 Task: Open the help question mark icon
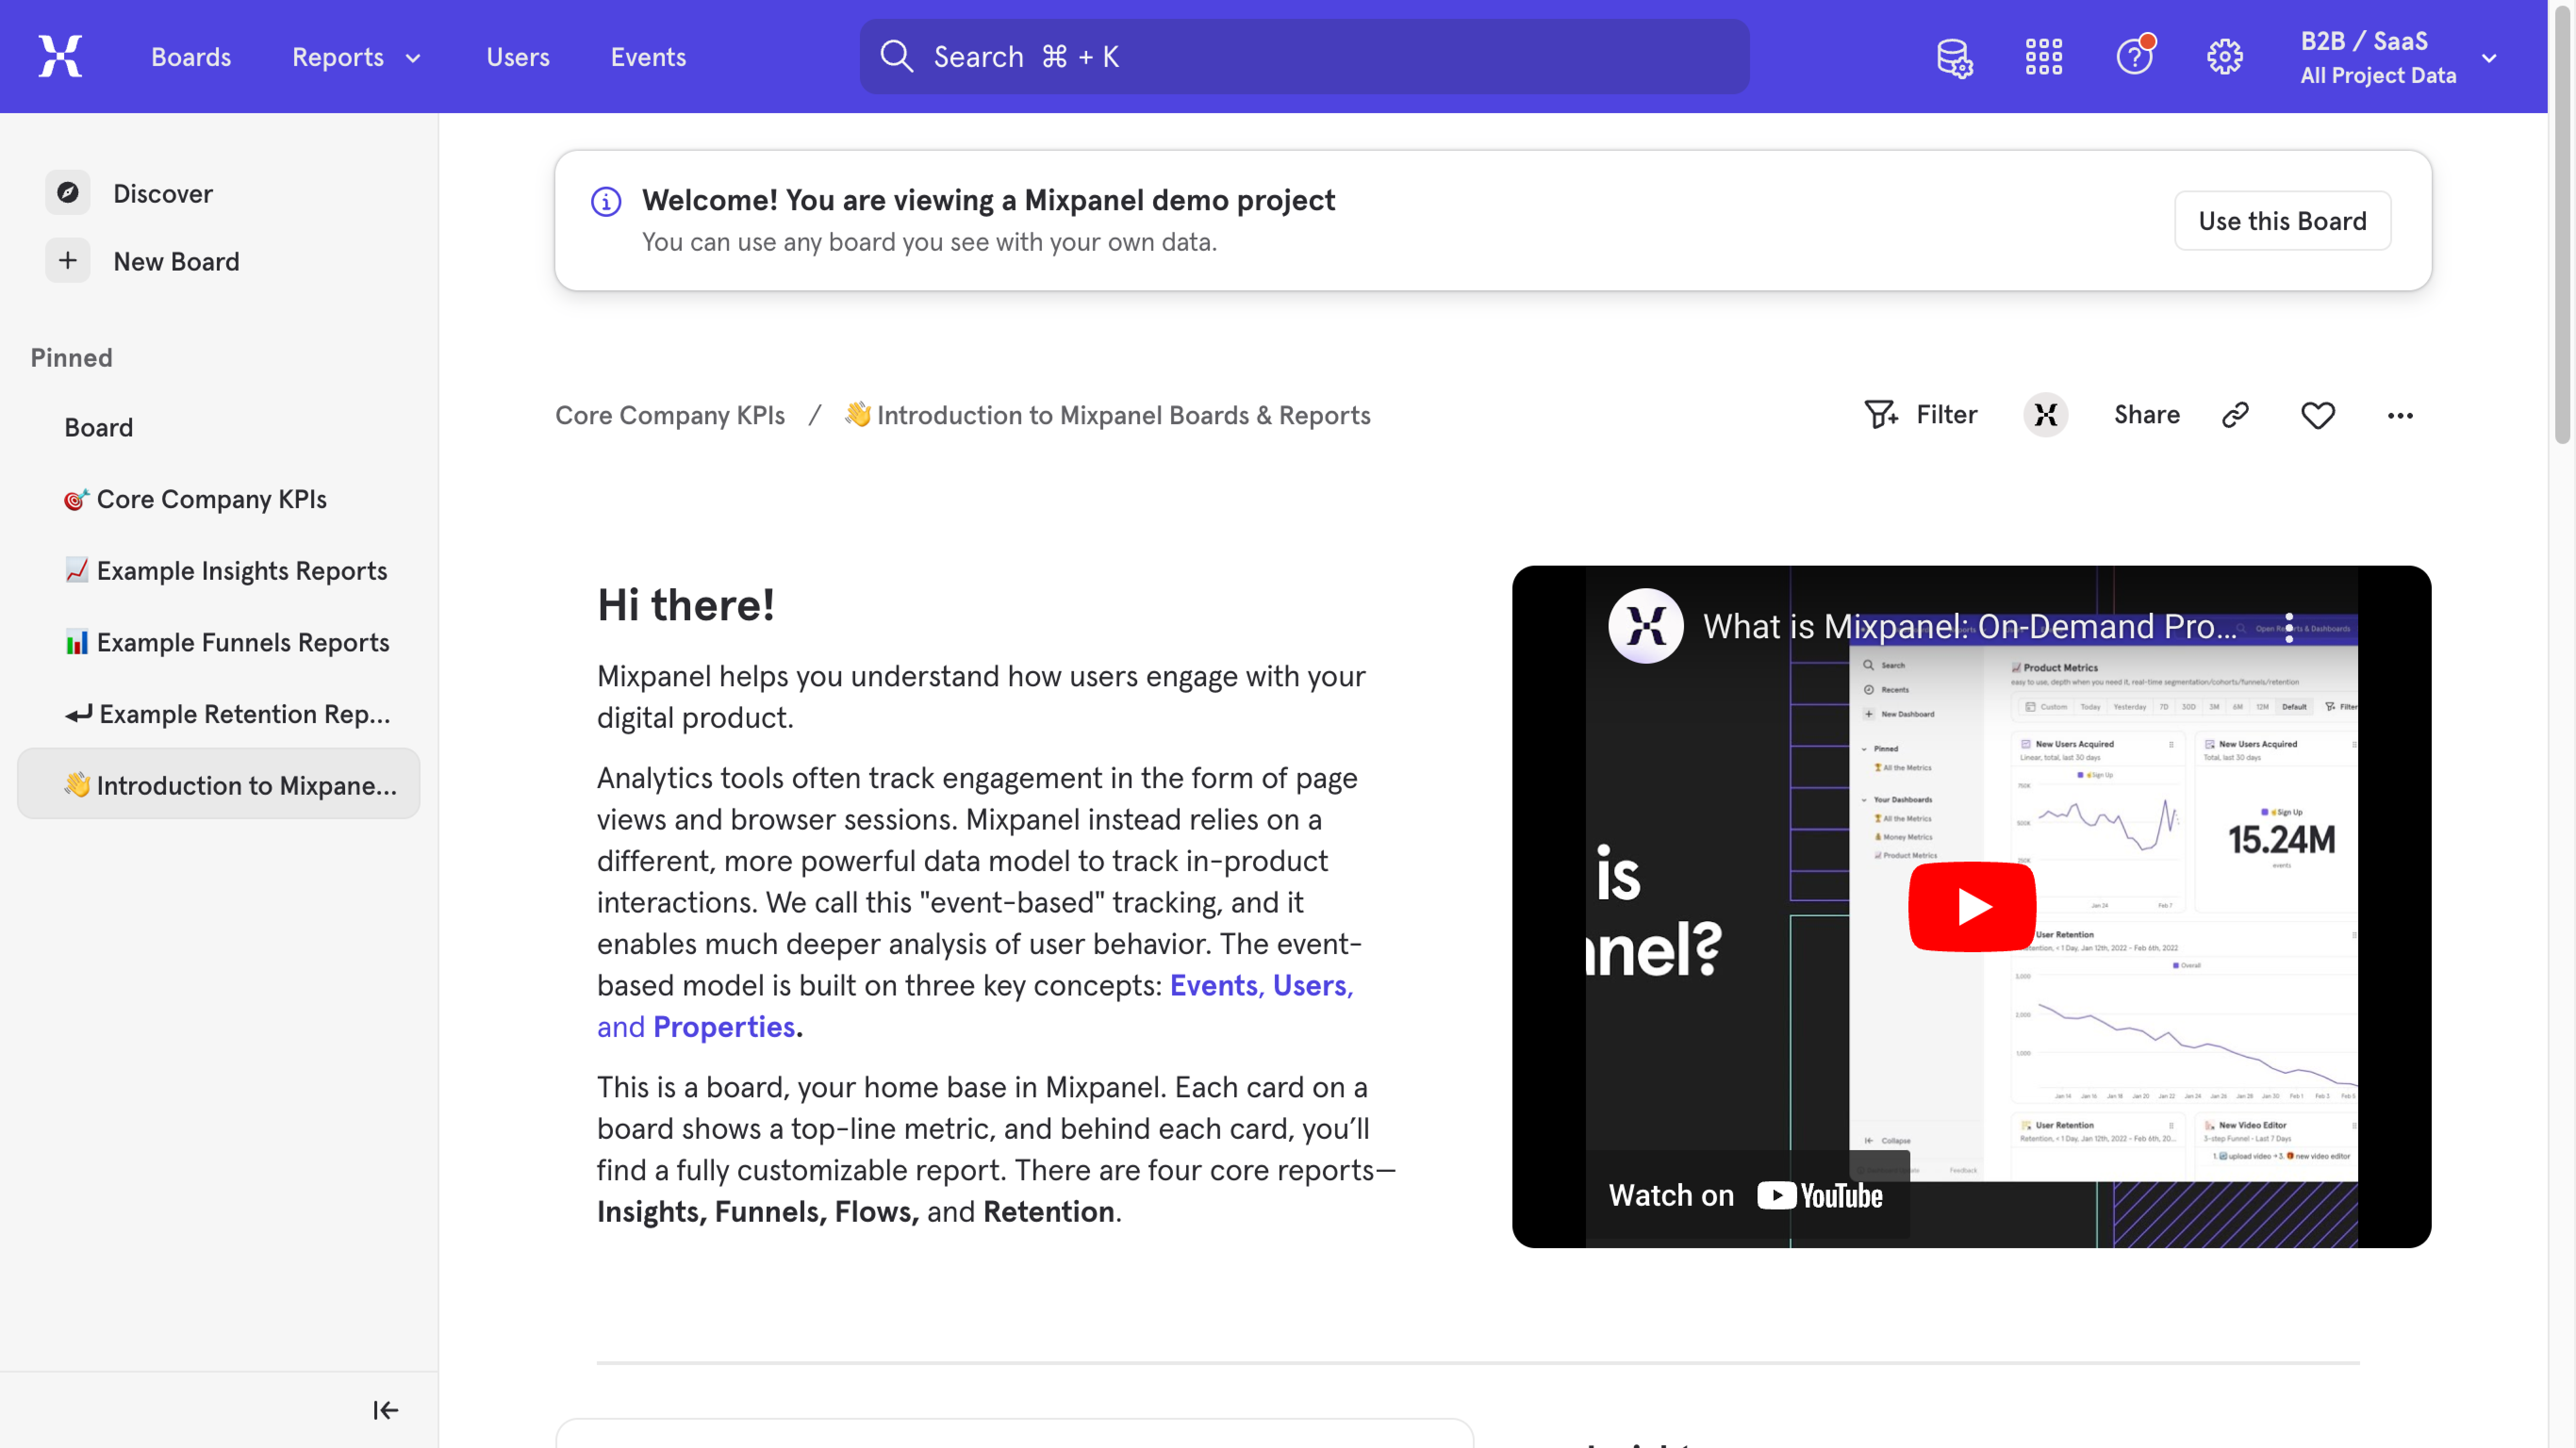coord(2133,57)
